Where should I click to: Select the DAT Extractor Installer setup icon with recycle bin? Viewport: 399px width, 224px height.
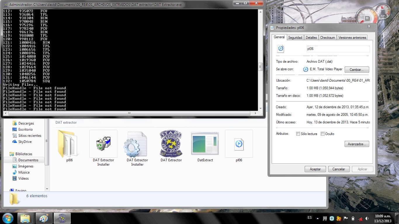point(103,144)
